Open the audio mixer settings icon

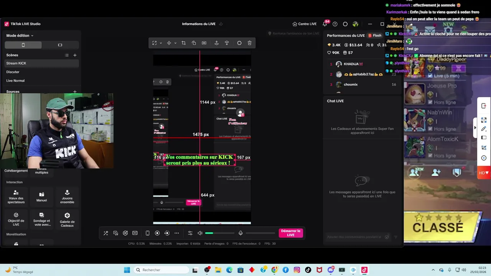(x=190, y=233)
